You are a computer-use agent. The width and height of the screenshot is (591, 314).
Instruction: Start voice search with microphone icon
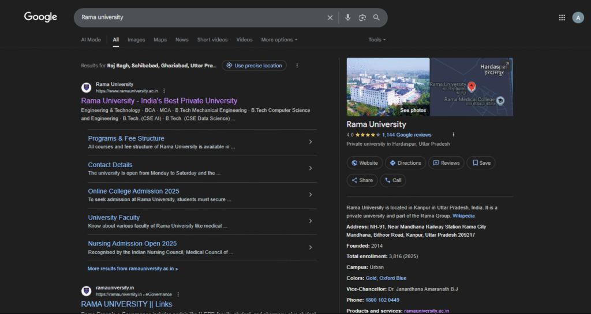pyautogui.click(x=347, y=18)
